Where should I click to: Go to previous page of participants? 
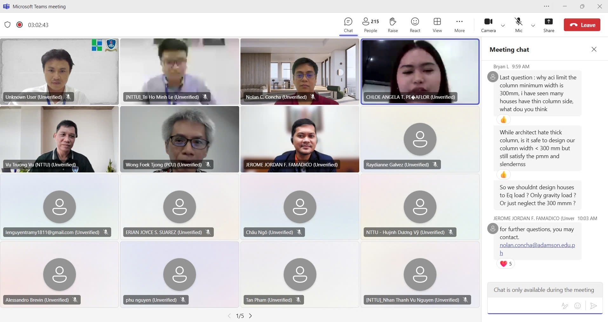coord(229,316)
